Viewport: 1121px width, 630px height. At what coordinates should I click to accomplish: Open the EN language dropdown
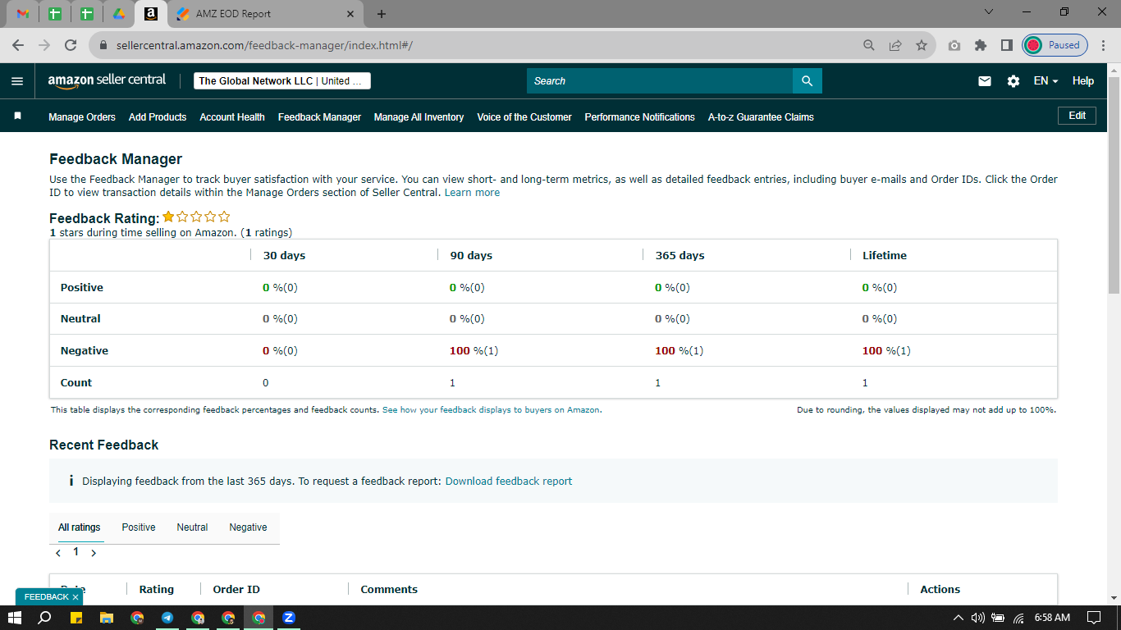coord(1046,81)
